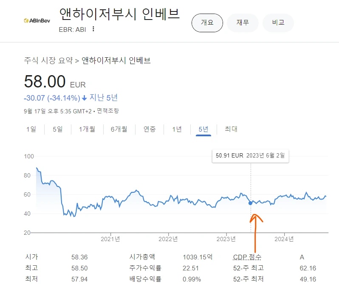
Task: Click the EBR: ABI ticker text
Action: coord(72,29)
